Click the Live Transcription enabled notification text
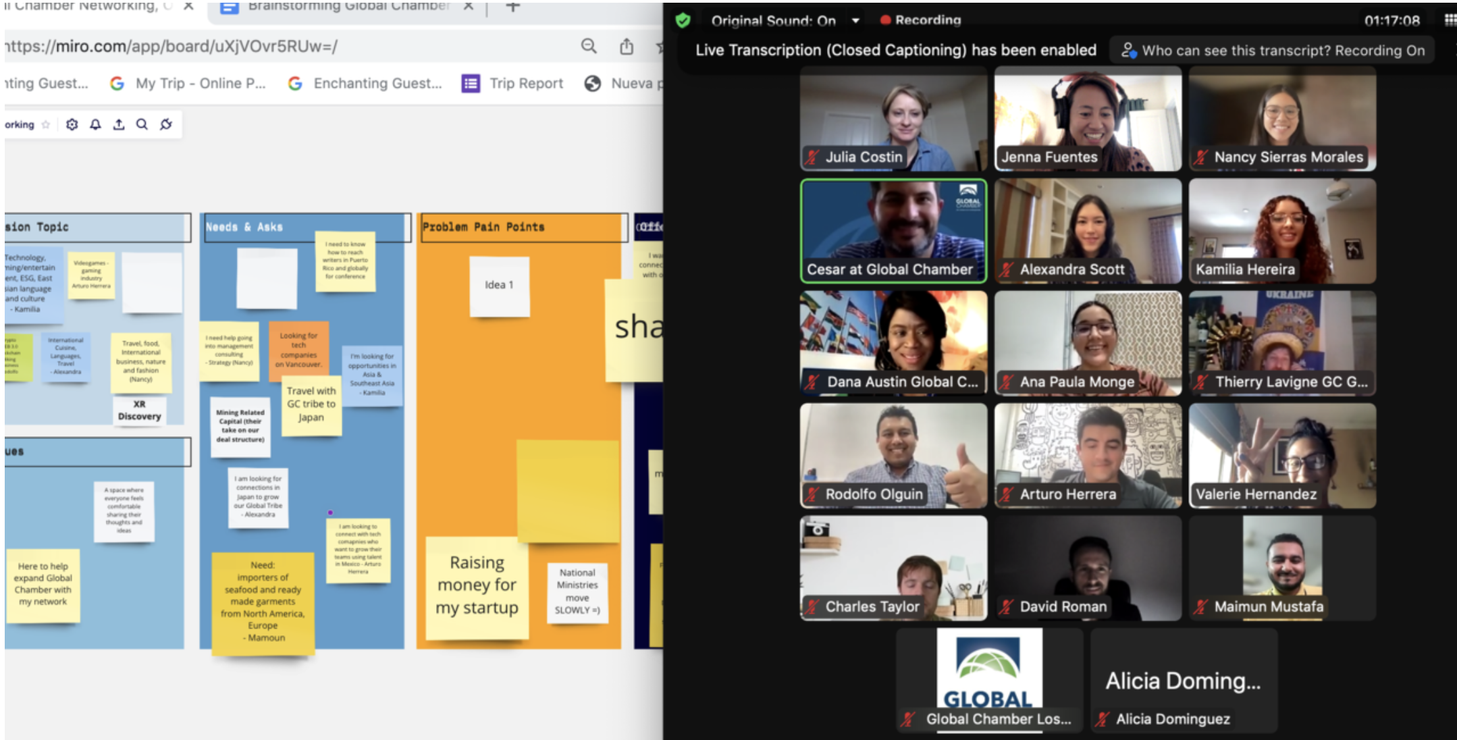 [896, 51]
